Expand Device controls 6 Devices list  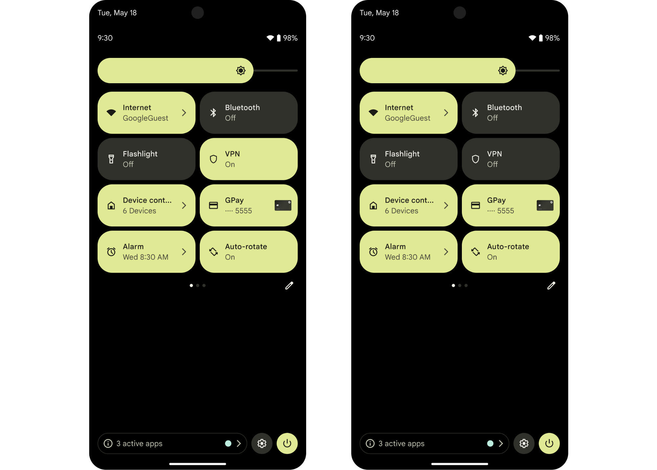pos(184,205)
